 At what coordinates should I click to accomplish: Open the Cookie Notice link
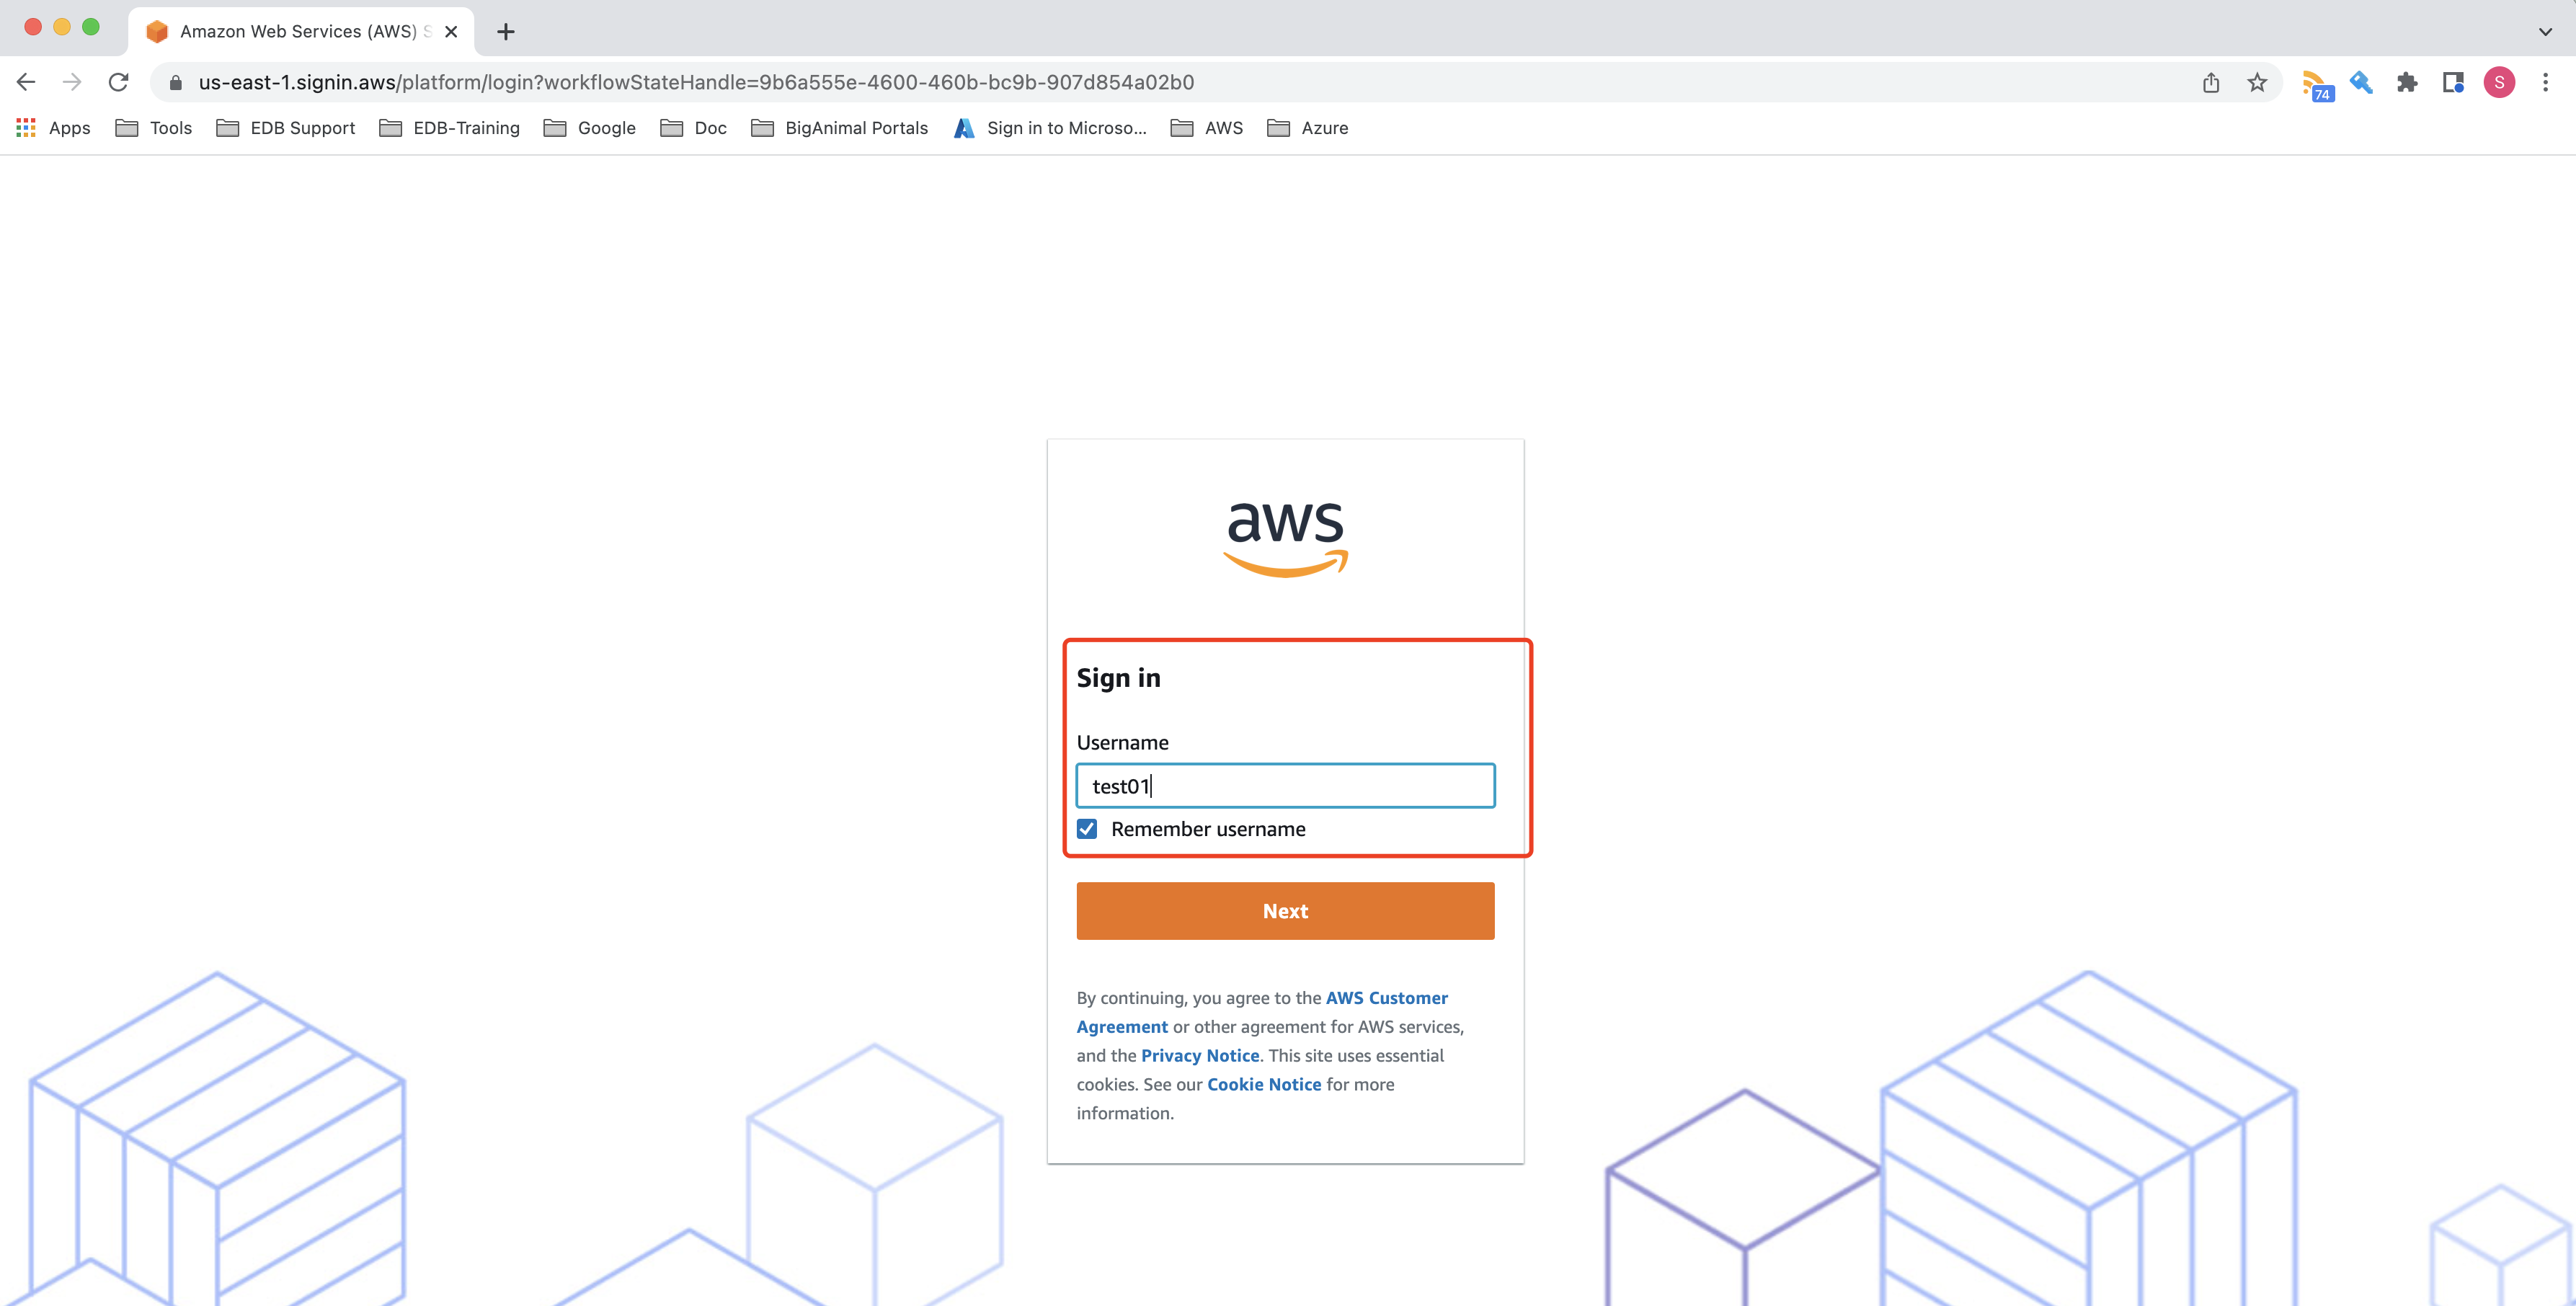click(1264, 1085)
